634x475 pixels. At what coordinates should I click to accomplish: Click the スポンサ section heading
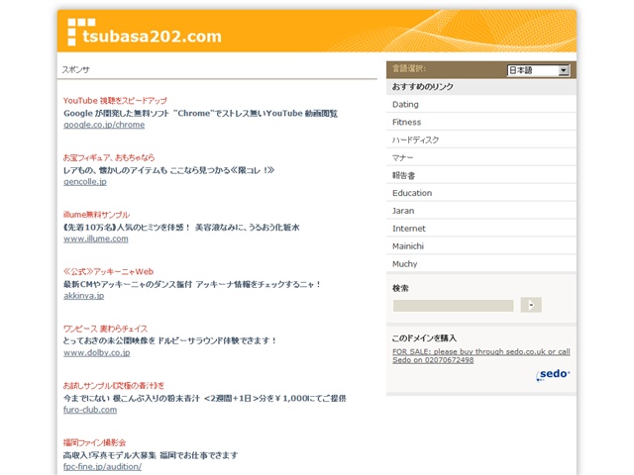(75, 69)
